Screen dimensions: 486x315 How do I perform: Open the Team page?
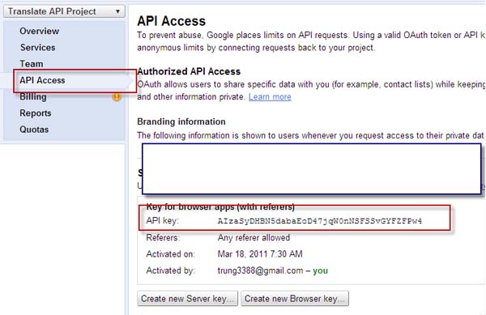pos(32,64)
